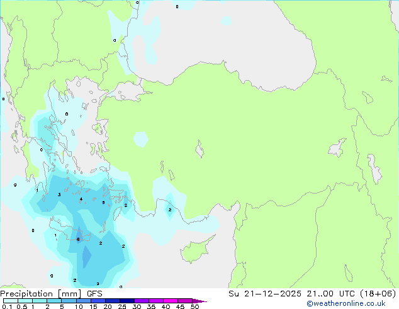Click the legend label '15'
399x309 pixels.
click(x=93, y=306)
